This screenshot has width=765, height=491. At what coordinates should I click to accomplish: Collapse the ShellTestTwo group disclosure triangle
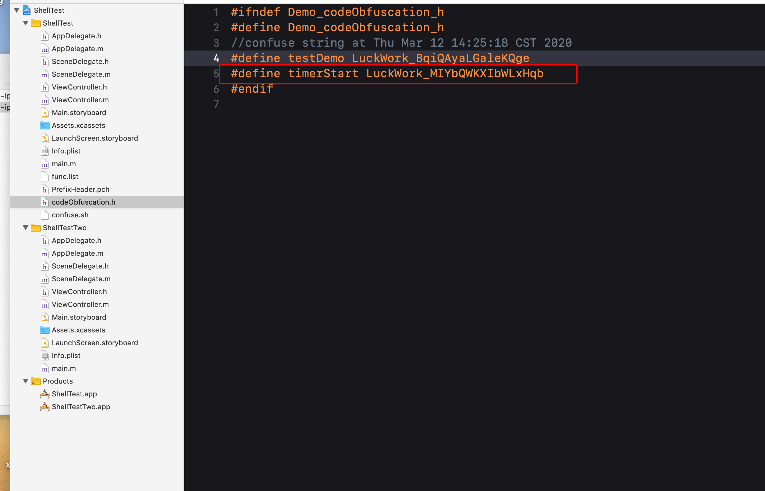click(x=26, y=228)
